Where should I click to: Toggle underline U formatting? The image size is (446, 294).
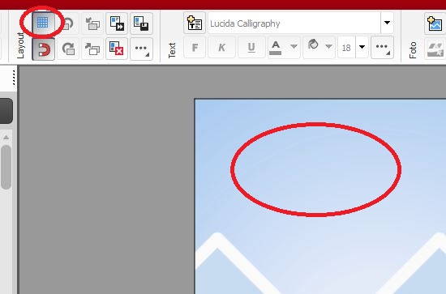tap(251, 48)
